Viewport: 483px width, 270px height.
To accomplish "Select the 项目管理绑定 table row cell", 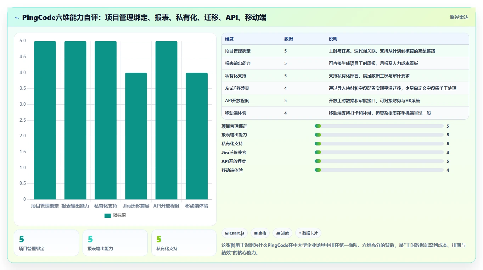I will [238, 51].
